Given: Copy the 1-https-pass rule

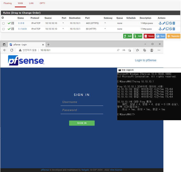Looking at the screenshot, I should pyautogui.click(x=167, y=23).
